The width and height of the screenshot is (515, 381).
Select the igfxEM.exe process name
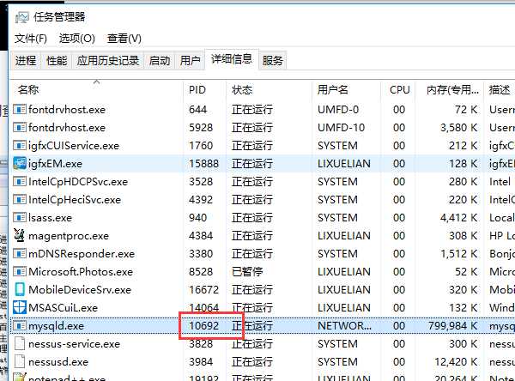pos(55,164)
